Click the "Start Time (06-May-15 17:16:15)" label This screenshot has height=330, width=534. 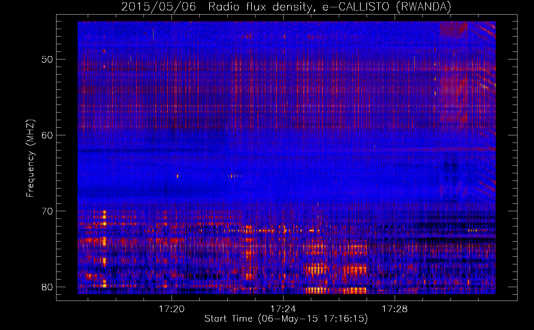tap(286, 318)
